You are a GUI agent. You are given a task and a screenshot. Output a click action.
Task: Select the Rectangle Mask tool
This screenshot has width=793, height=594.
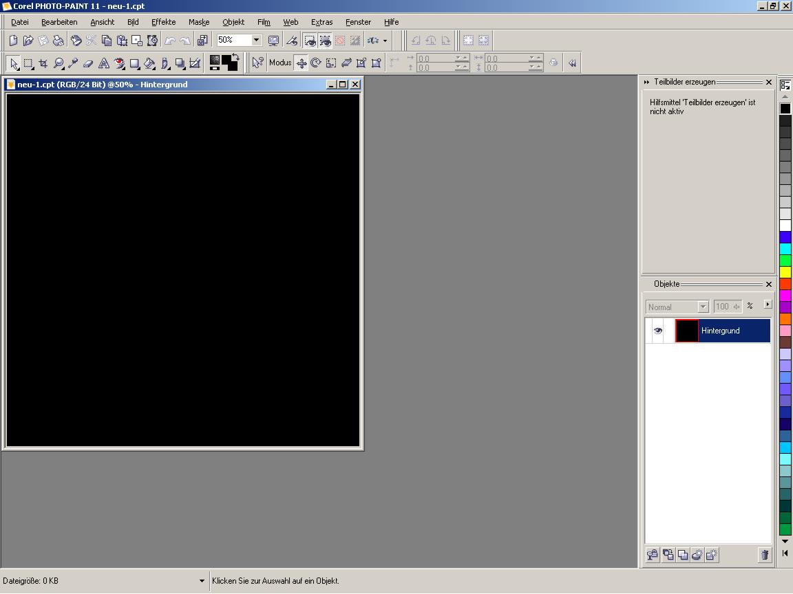(29, 63)
